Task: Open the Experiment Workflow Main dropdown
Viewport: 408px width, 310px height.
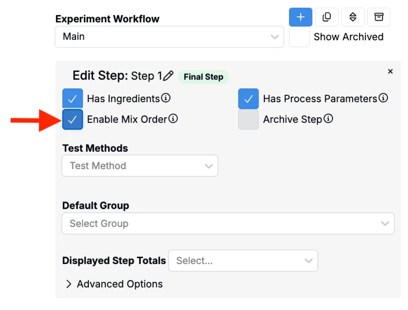Action: pyautogui.click(x=169, y=37)
